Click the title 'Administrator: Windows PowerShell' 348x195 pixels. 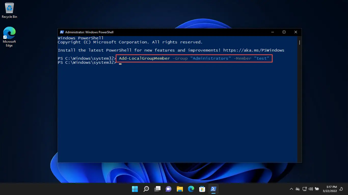[89, 32]
